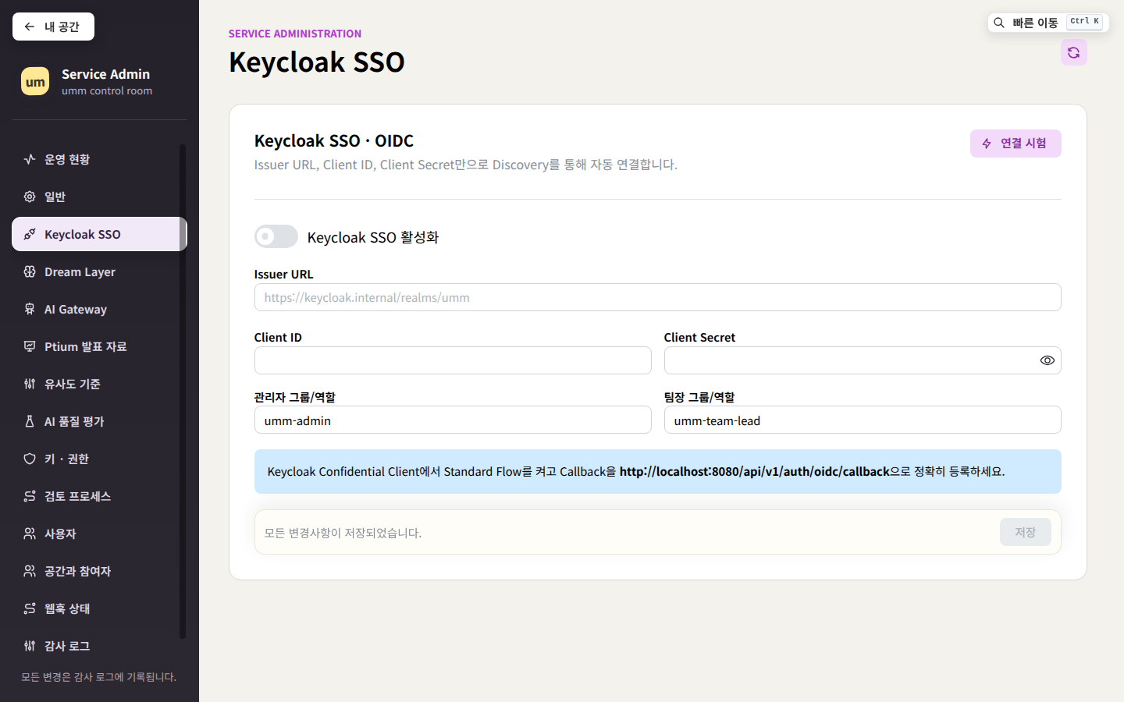
Task: Click the 공간과 참여자 people icon
Action: [30, 571]
